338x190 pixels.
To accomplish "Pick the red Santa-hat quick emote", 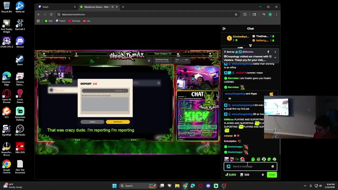I will [x=242, y=159].
